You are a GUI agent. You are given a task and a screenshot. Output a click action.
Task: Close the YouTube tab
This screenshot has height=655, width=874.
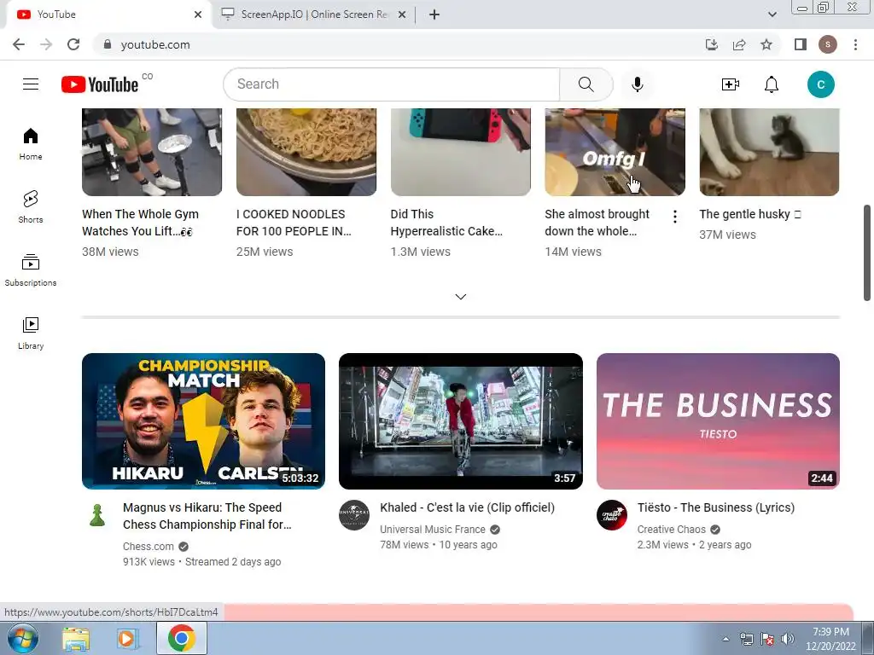[x=198, y=14]
